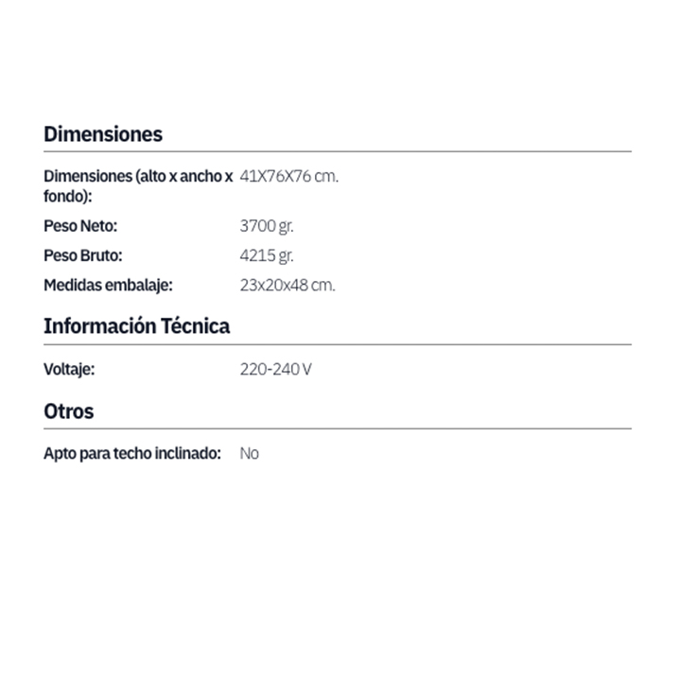This screenshot has width=681, height=681.
Task: Click the Medidas embalaje label
Action: (x=108, y=285)
